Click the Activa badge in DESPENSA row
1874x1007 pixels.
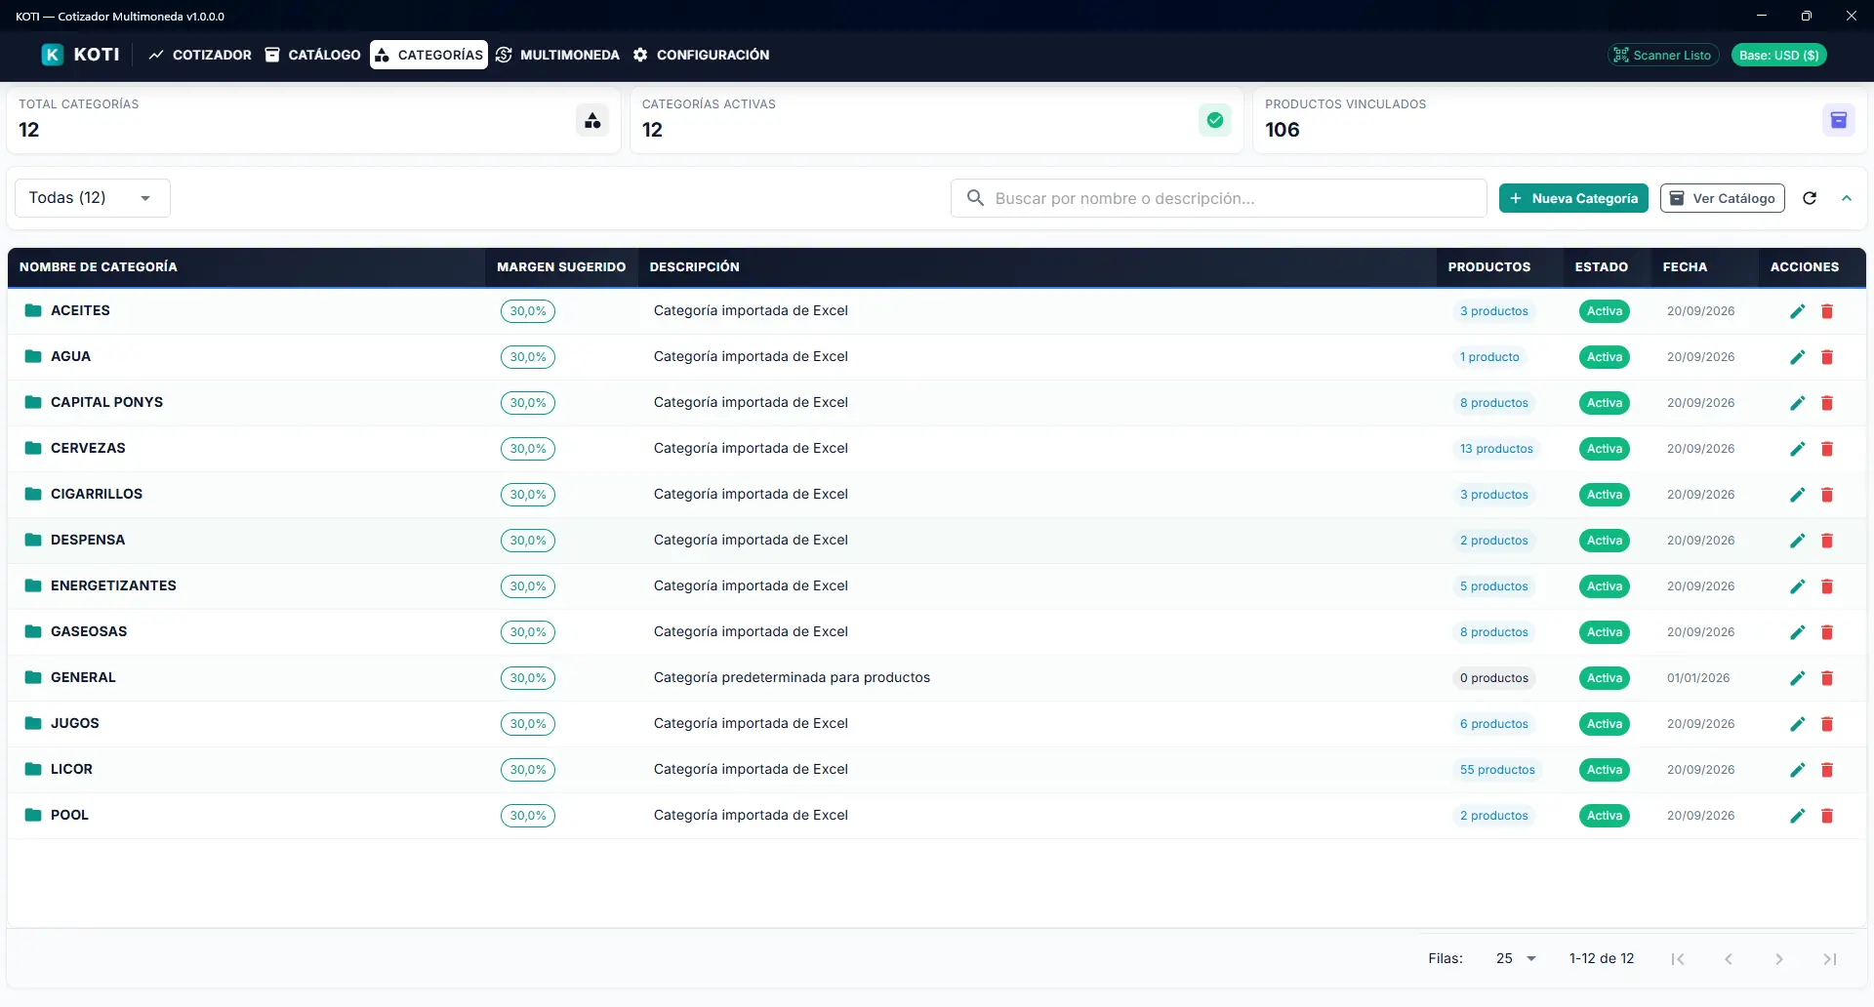tap(1605, 541)
